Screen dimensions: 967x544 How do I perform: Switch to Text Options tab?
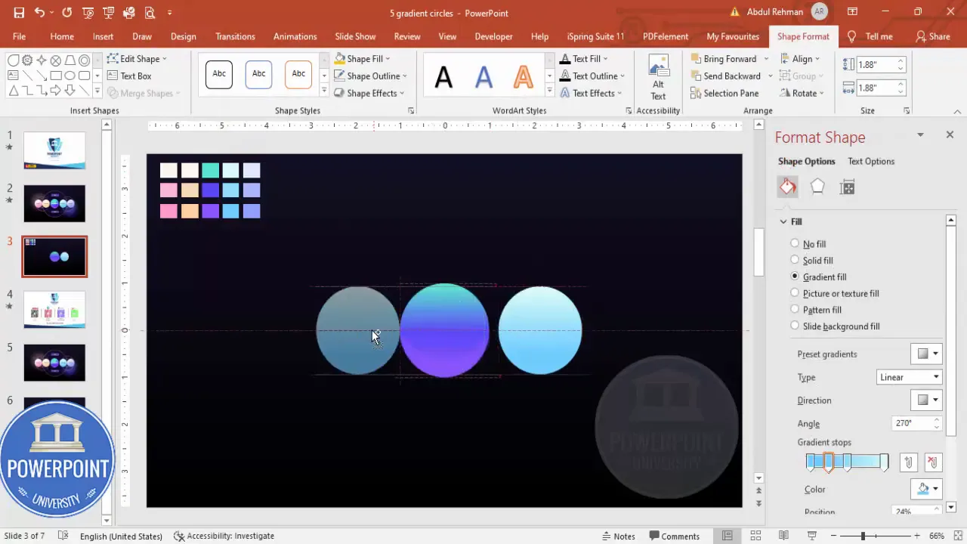tap(871, 161)
